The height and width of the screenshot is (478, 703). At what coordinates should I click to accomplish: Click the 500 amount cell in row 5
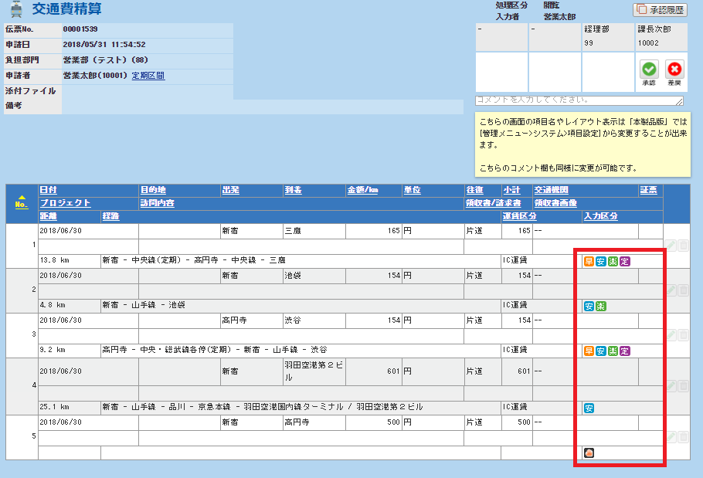(x=373, y=422)
